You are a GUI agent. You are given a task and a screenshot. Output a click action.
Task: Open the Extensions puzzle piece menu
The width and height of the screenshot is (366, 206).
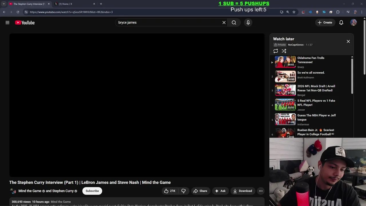pyautogui.click(x=338, y=12)
